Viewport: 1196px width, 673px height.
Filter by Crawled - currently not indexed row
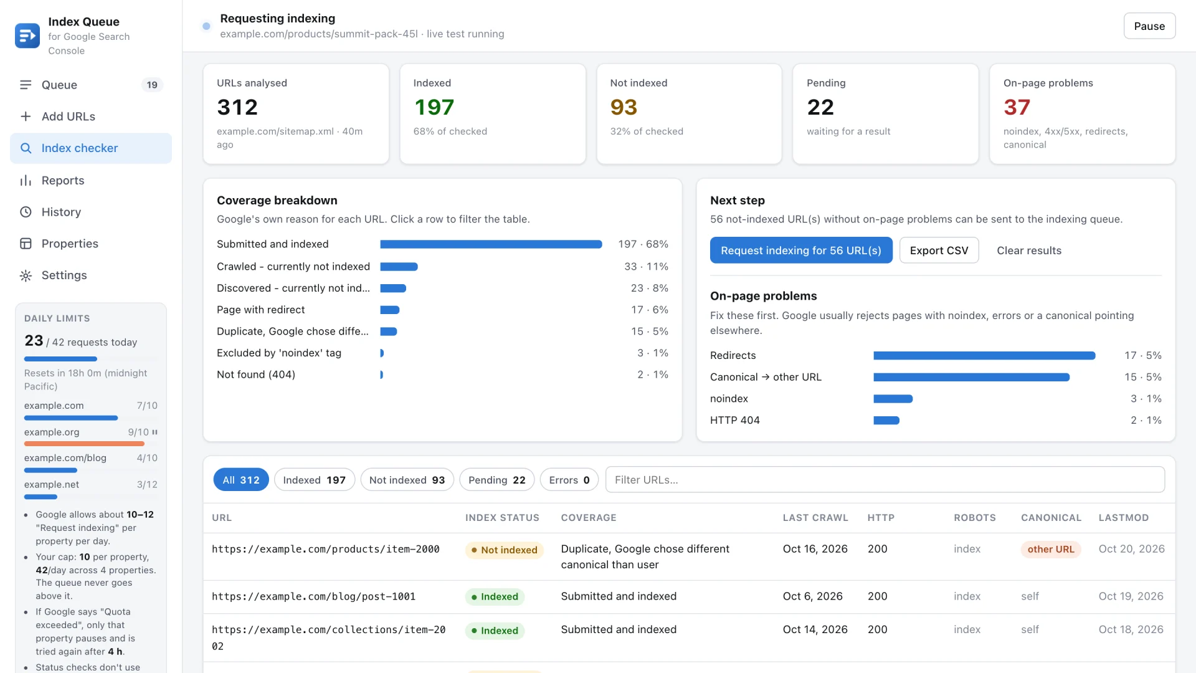pos(442,267)
